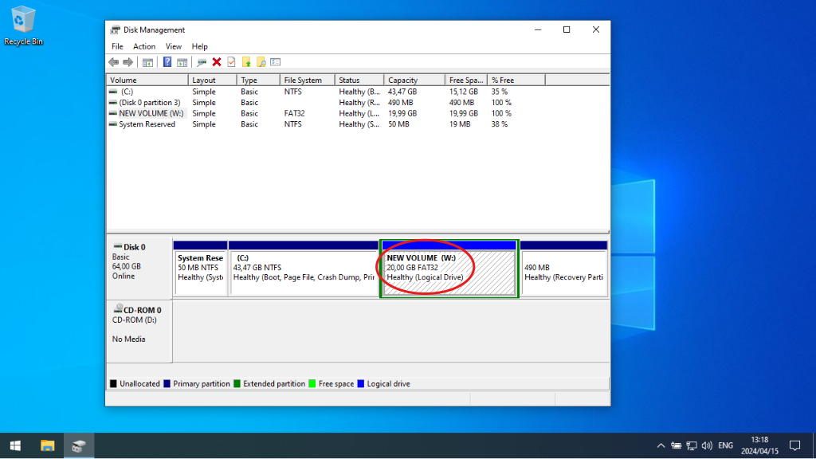Screen dimensions: 816x459
Task: Refresh disks using the monitor toolbar icon
Action: pyautogui.click(x=202, y=61)
